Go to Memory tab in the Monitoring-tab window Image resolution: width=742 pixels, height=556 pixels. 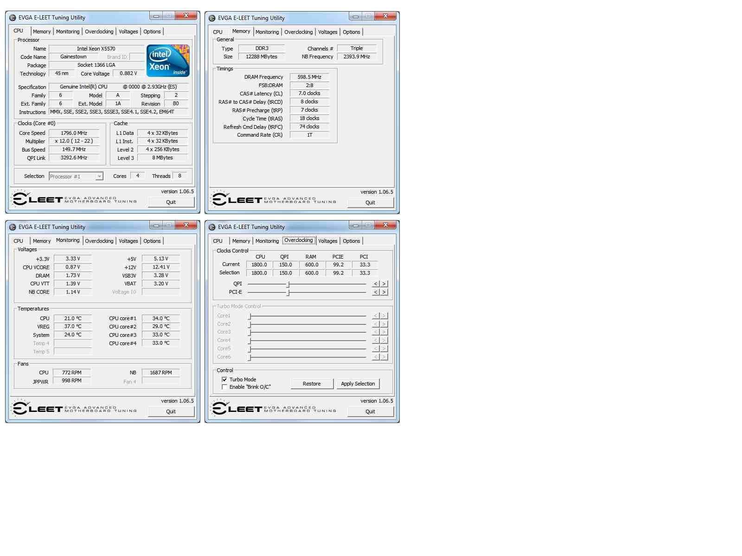pos(42,241)
